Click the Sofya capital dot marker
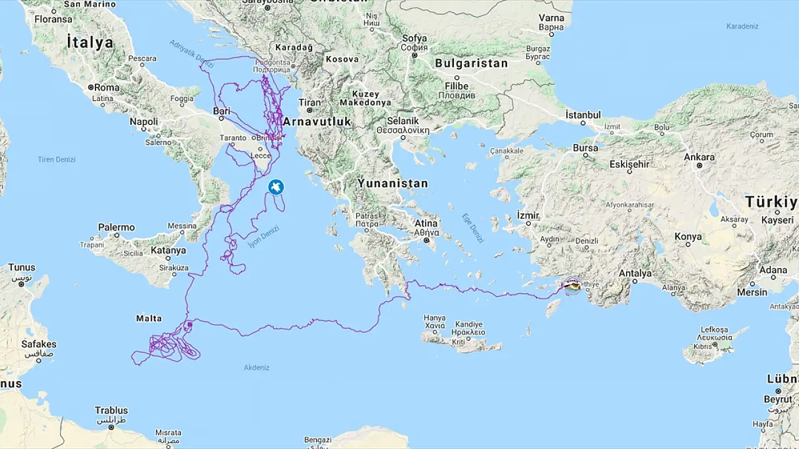 point(414,56)
